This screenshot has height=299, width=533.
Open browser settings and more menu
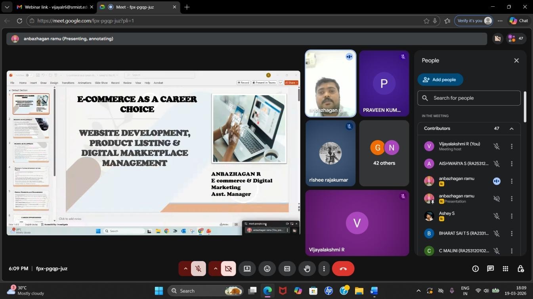pyautogui.click(x=500, y=21)
